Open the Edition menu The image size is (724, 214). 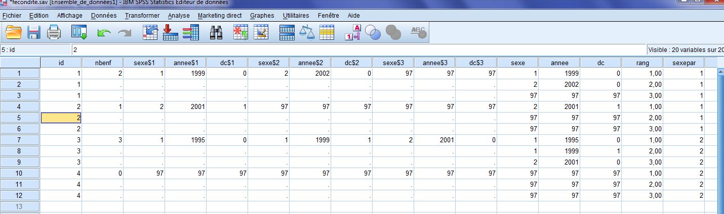click(x=39, y=16)
